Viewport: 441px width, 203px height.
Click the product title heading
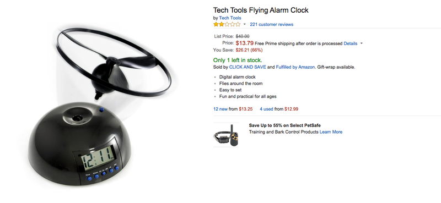261,10
